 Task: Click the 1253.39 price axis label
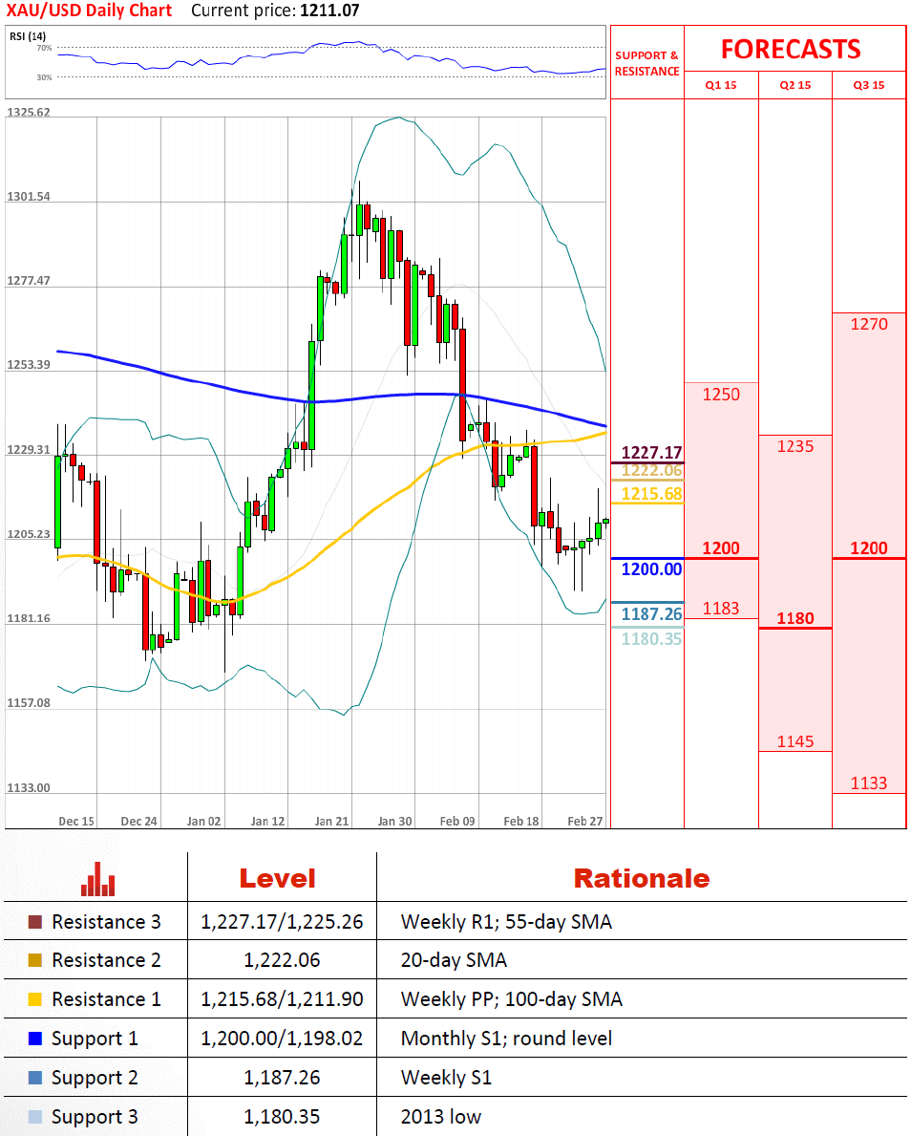[29, 364]
